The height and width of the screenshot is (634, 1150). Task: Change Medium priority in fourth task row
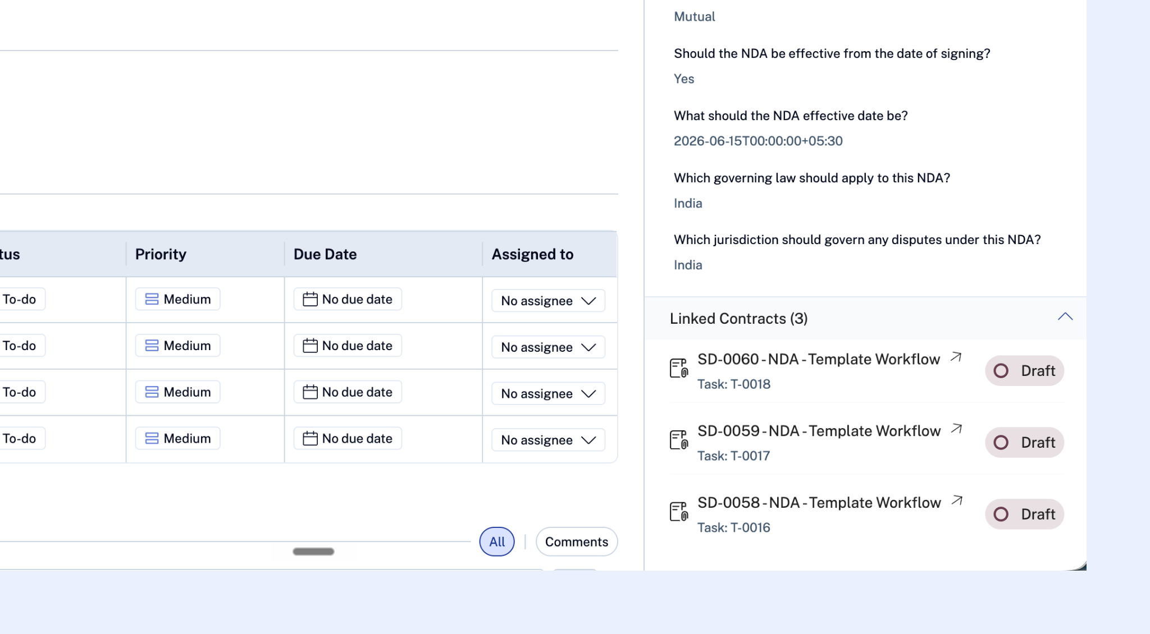(177, 439)
